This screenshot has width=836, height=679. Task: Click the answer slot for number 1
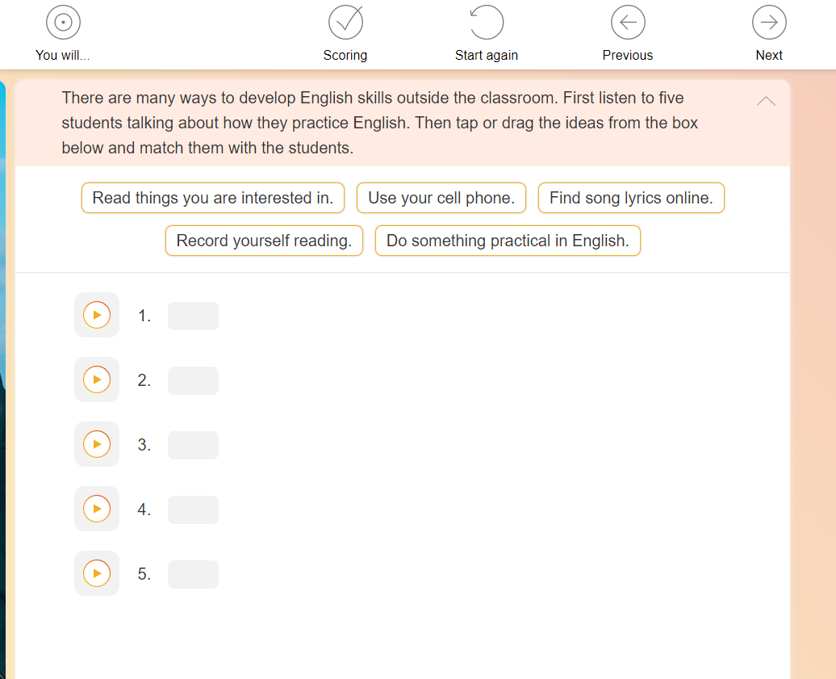coord(193,316)
